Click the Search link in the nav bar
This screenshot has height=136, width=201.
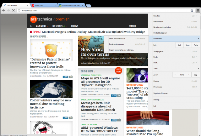132,26
